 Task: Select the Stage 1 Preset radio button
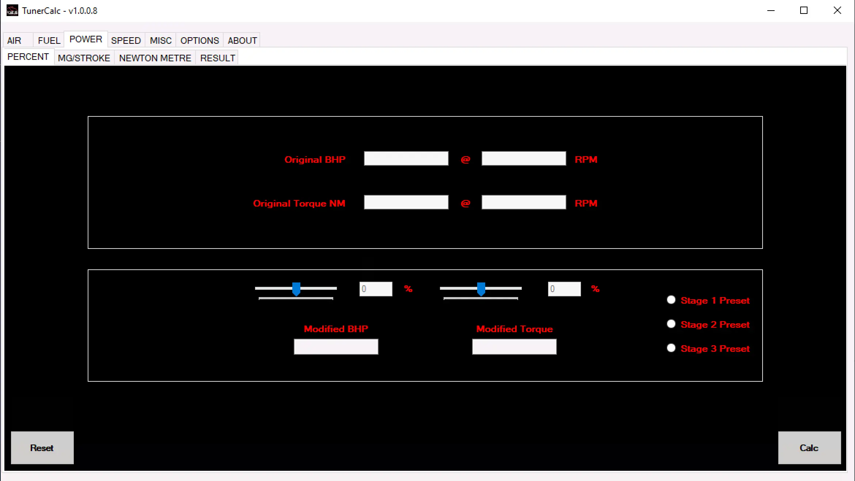point(671,300)
